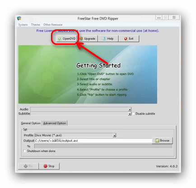Image resolution: width=196 pixels, height=188 pixels.
Task: Switch to the Advanced Option tab
Action: pos(55,123)
